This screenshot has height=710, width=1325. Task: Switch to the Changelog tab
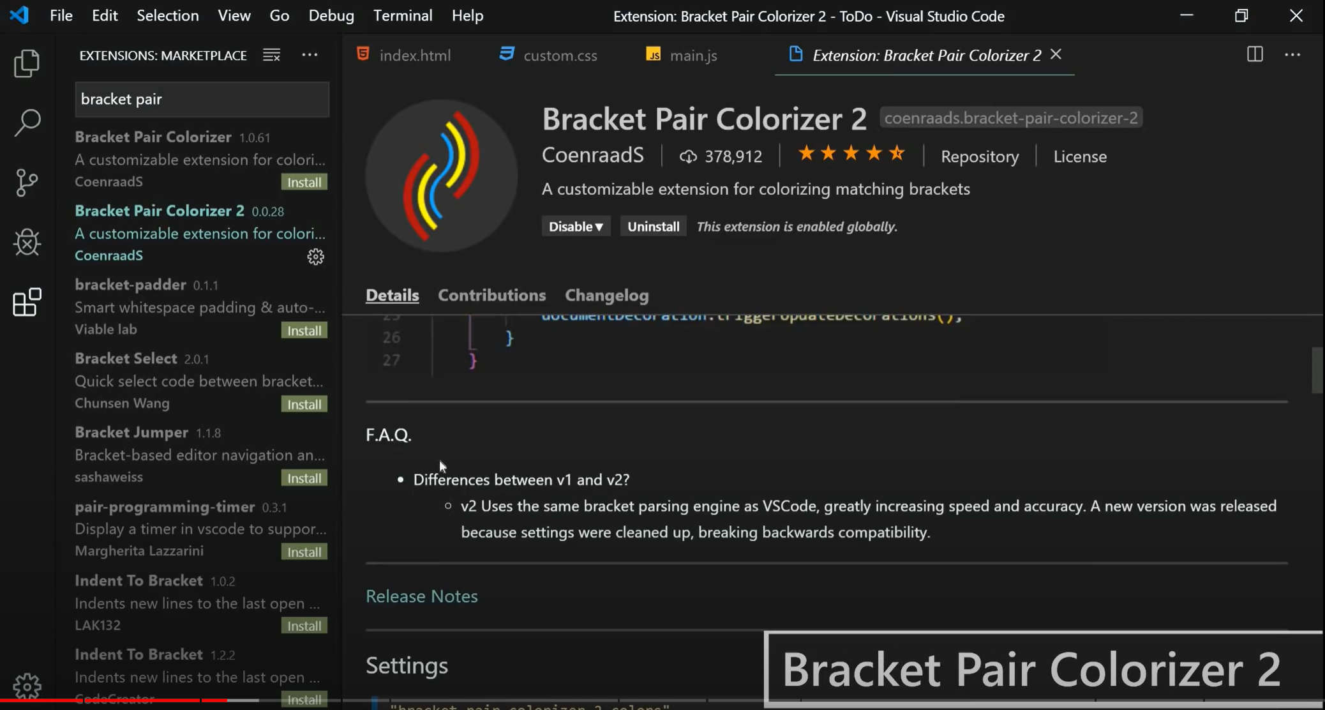click(606, 296)
